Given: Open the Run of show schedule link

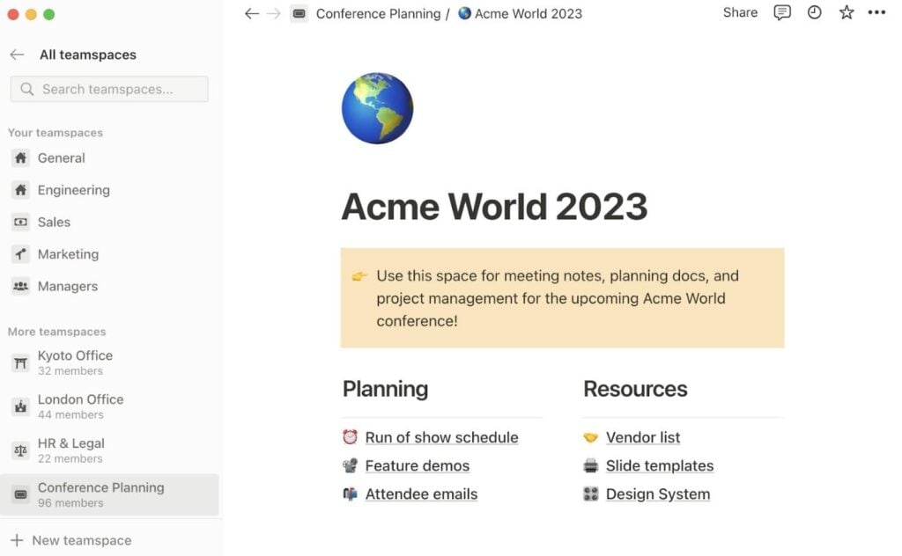Looking at the screenshot, I should pyautogui.click(x=442, y=438).
